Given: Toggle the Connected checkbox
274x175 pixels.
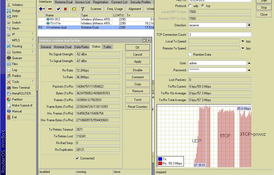Looking at the screenshot, I should tap(77, 158).
